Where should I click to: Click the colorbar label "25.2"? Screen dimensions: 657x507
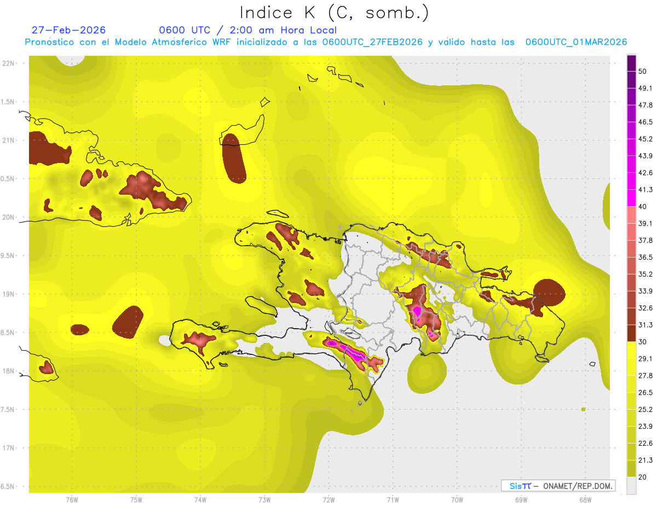click(x=646, y=409)
